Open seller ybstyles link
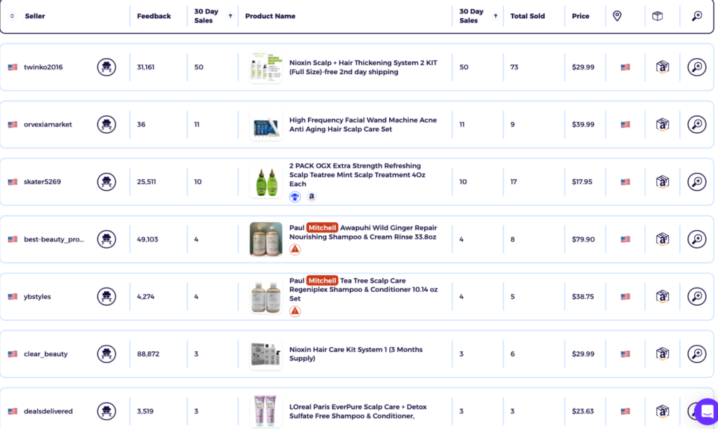The height and width of the screenshot is (429, 718). (x=37, y=297)
